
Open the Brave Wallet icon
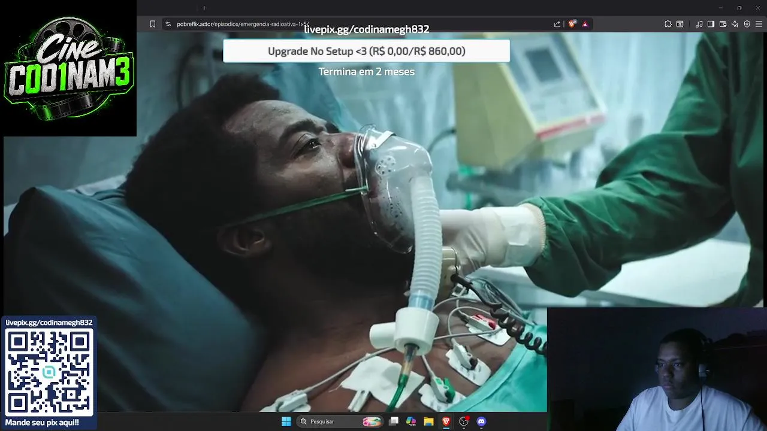pyautogui.click(x=723, y=24)
